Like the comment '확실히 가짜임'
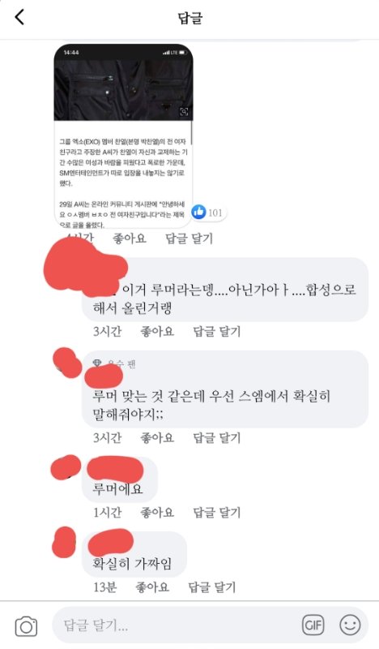Image resolution: width=379 pixels, height=649 pixels. 152,587
